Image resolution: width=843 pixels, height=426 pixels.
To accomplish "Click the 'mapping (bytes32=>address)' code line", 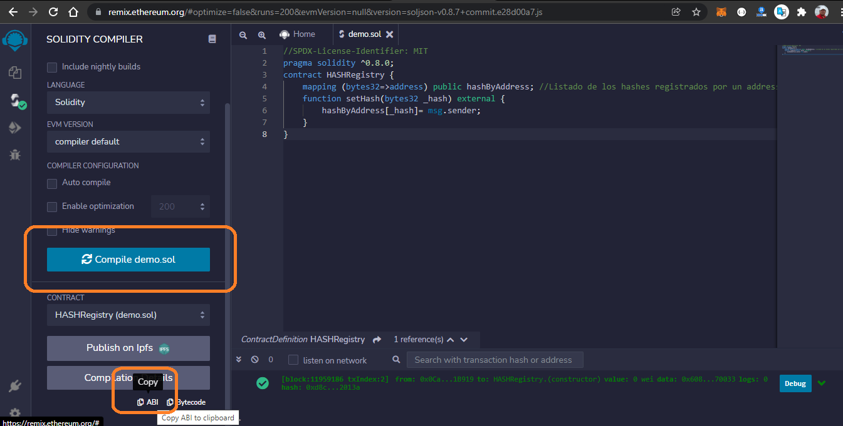I will pos(539,87).
